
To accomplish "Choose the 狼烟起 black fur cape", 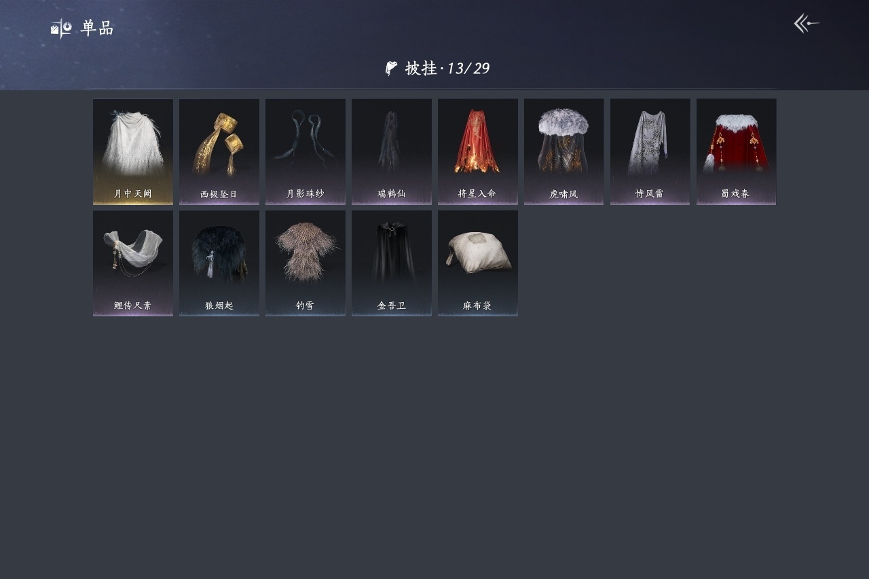I will point(219,263).
